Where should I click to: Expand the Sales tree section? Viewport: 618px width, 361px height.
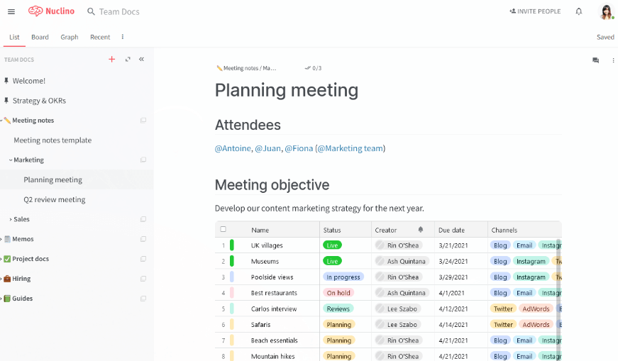click(11, 220)
